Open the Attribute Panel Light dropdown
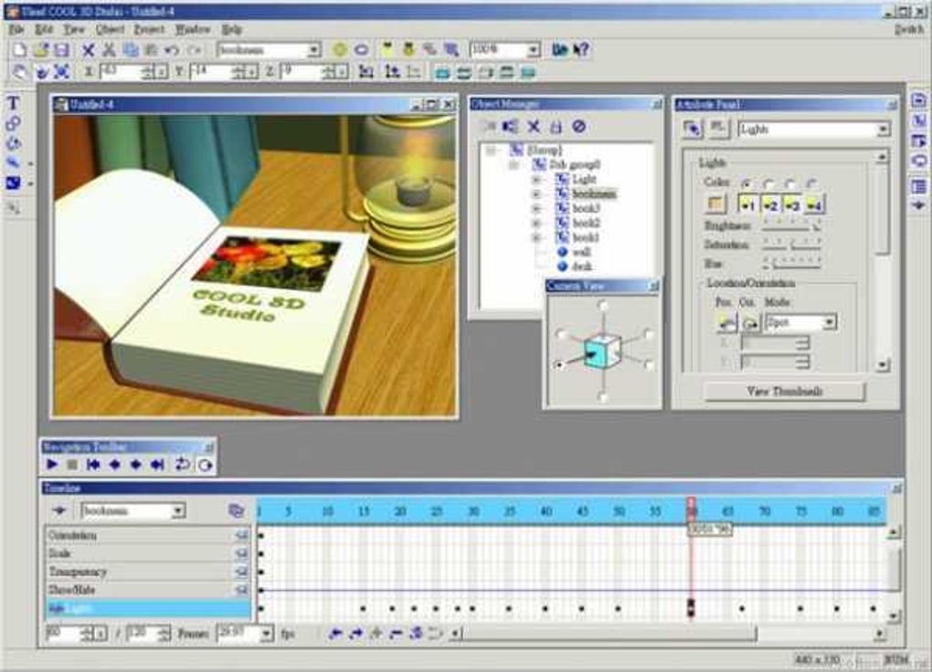The height and width of the screenshot is (672, 932). [x=883, y=130]
